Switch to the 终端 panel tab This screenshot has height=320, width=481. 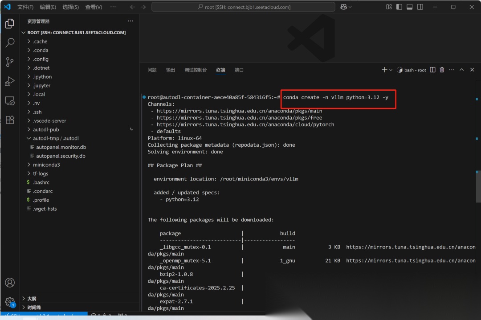pos(220,70)
